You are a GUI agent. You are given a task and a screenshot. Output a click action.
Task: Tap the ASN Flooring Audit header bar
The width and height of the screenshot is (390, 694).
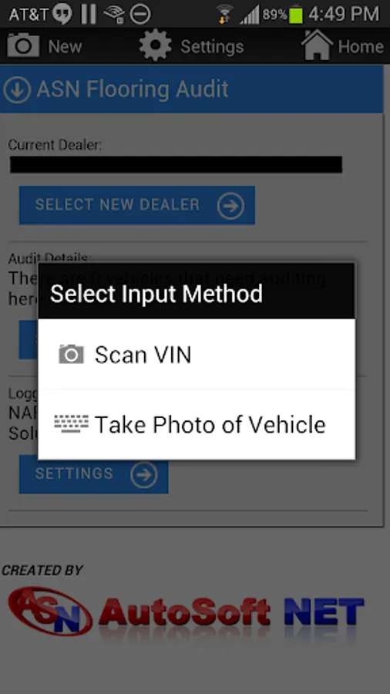pyautogui.click(x=191, y=89)
